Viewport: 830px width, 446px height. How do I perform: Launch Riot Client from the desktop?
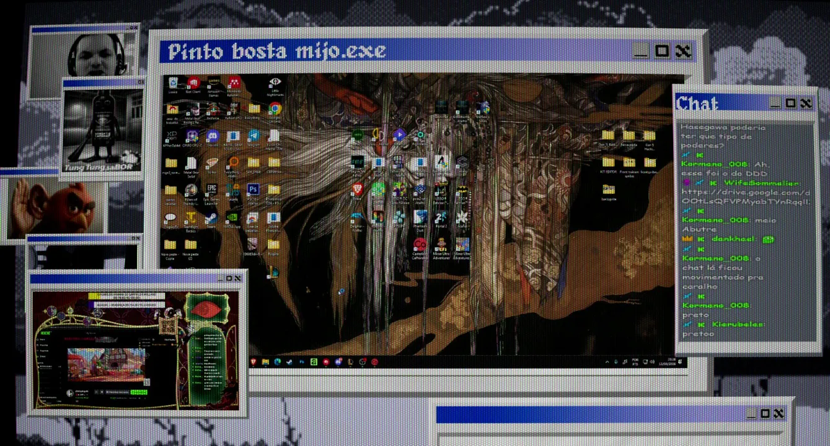point(193,84)
